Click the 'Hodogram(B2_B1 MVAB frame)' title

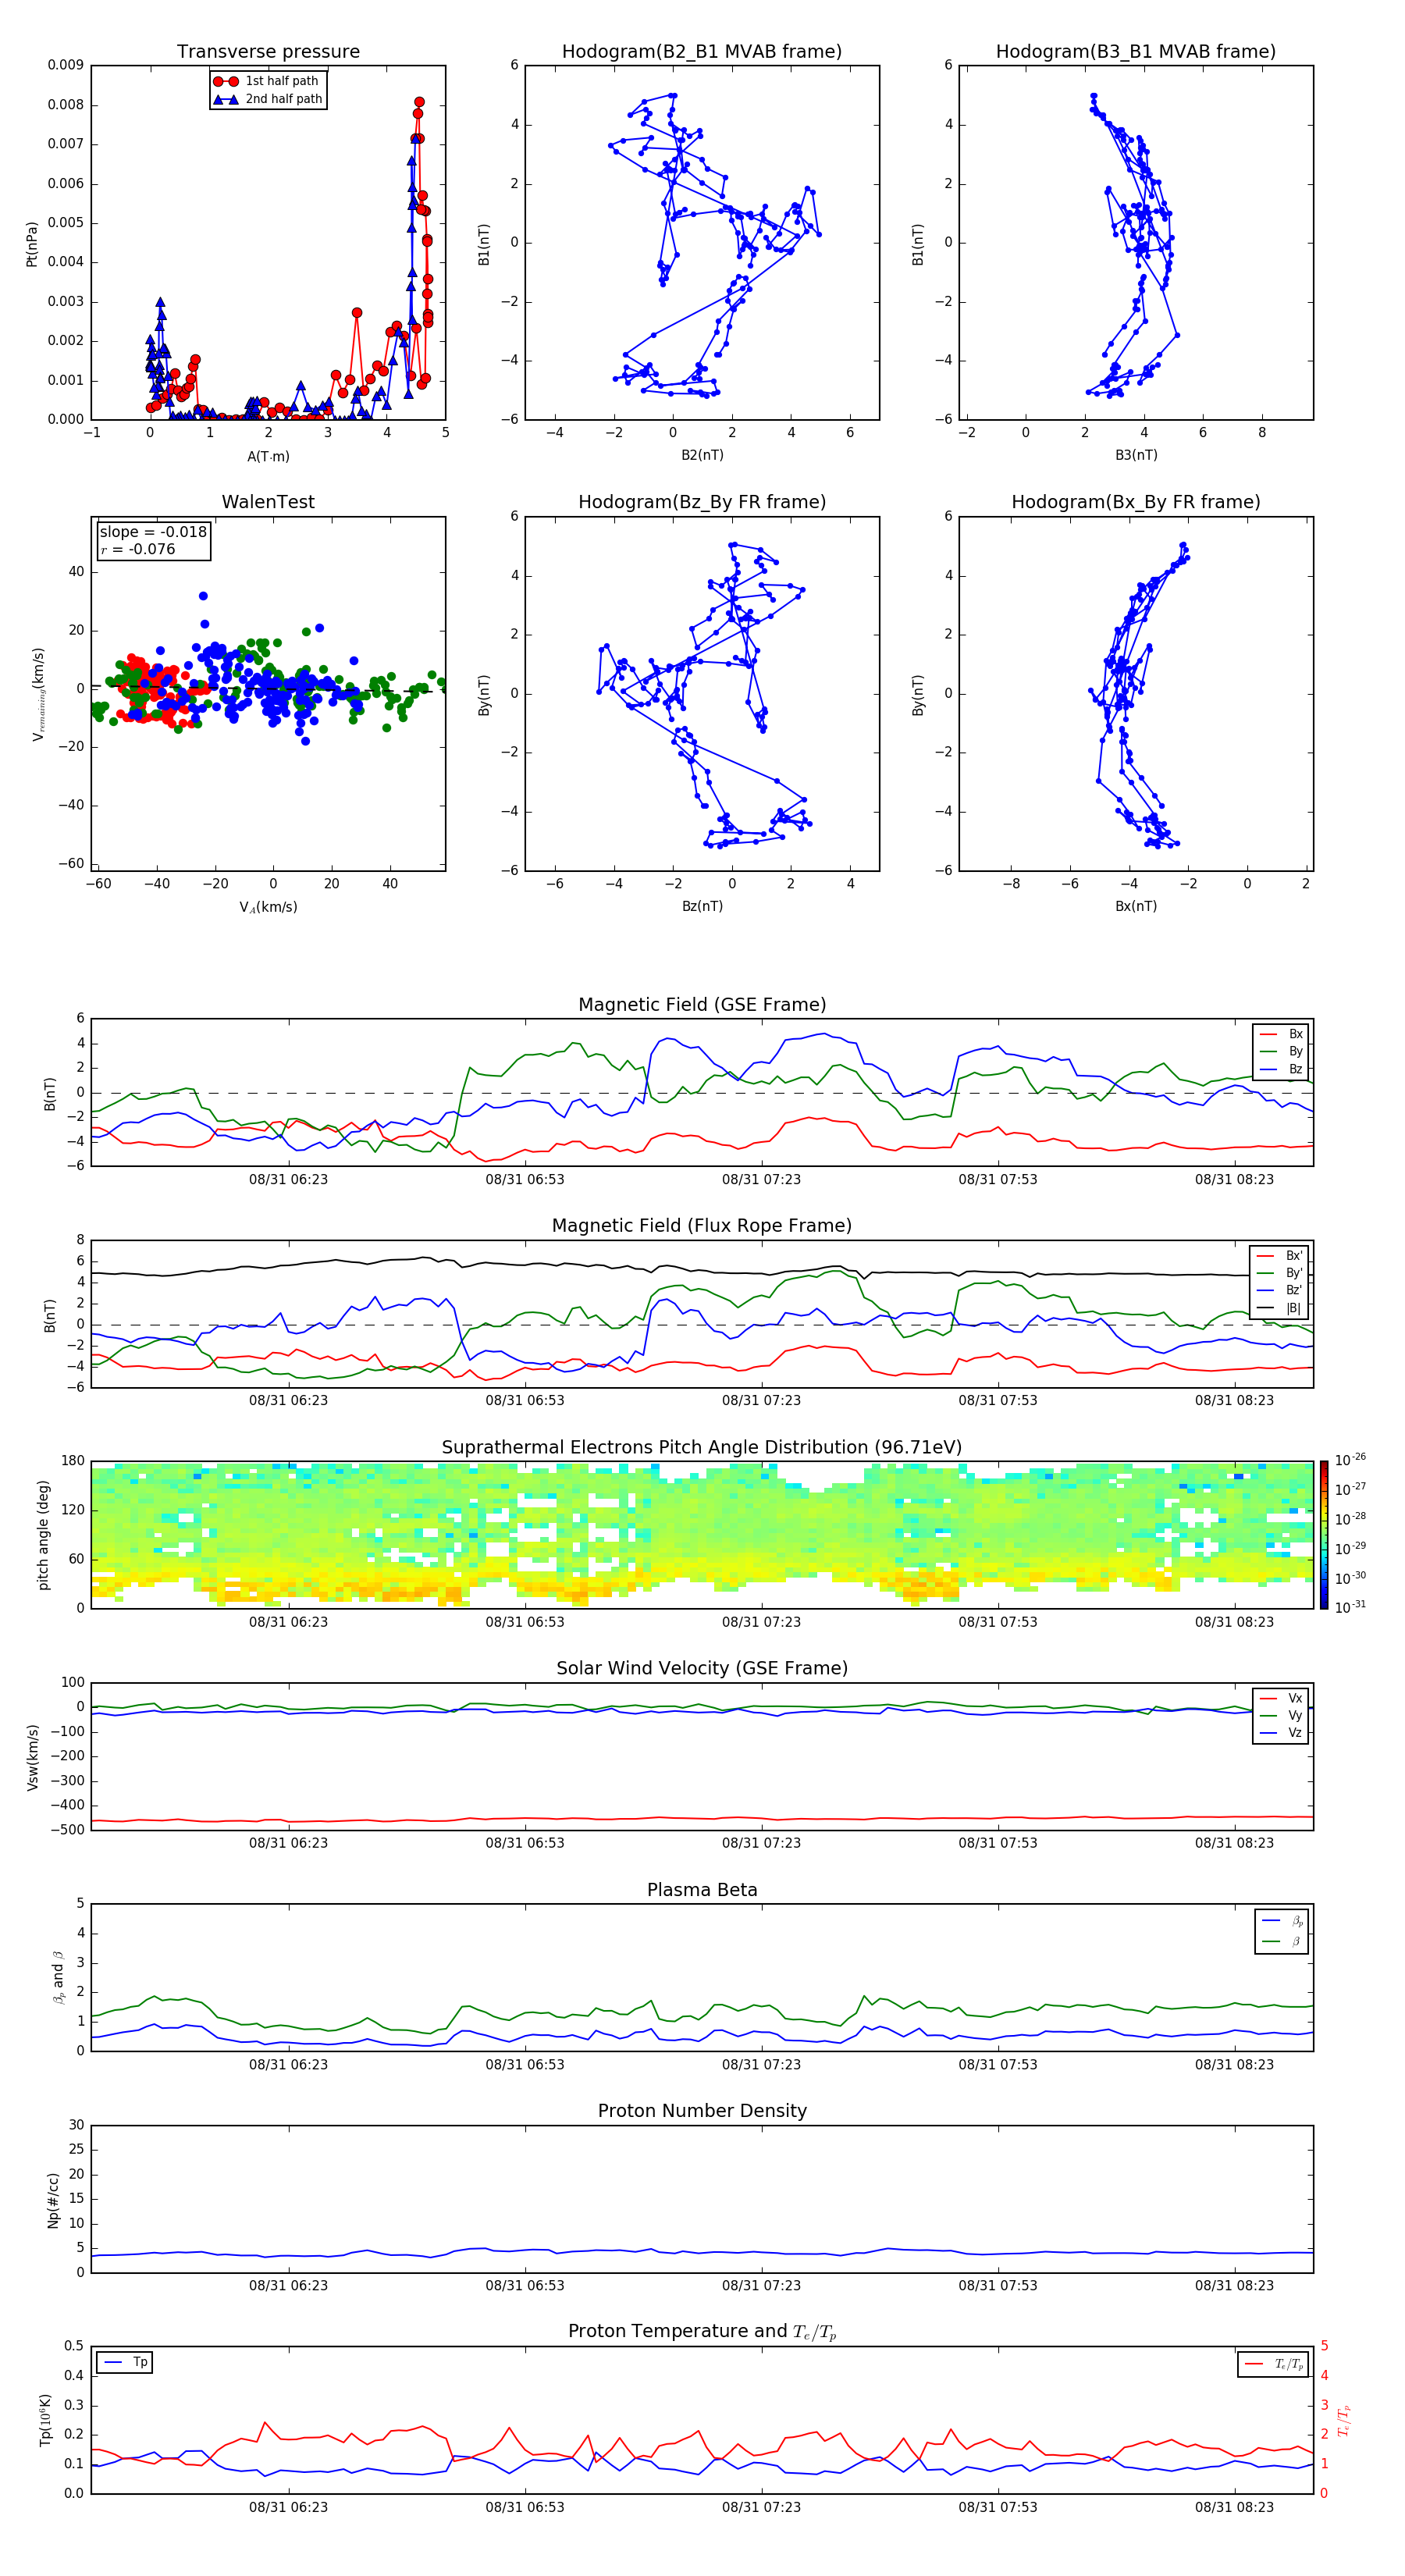click(x=702, y=51)
